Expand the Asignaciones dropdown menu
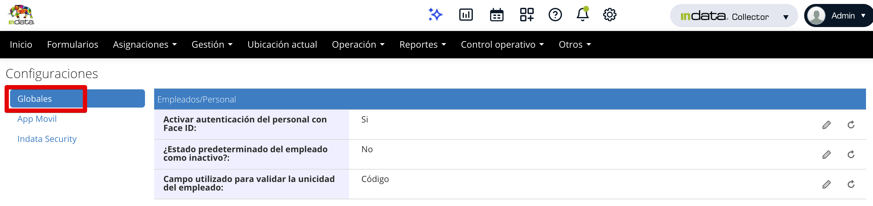The height and width of the screenshot is (206, 873). 145,45
